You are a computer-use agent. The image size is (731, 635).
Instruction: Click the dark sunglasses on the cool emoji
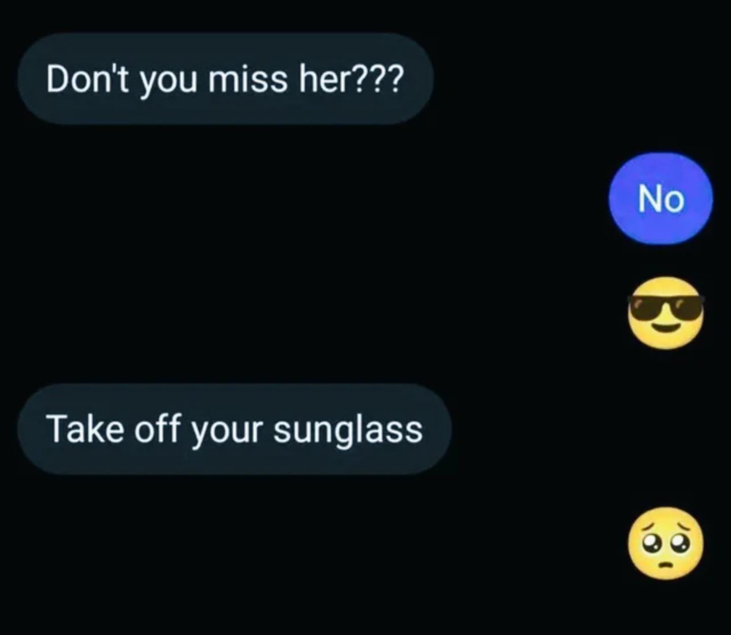tap(666, 308)
